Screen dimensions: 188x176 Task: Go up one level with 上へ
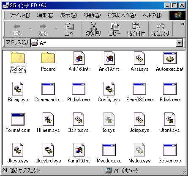coord(69,29)
